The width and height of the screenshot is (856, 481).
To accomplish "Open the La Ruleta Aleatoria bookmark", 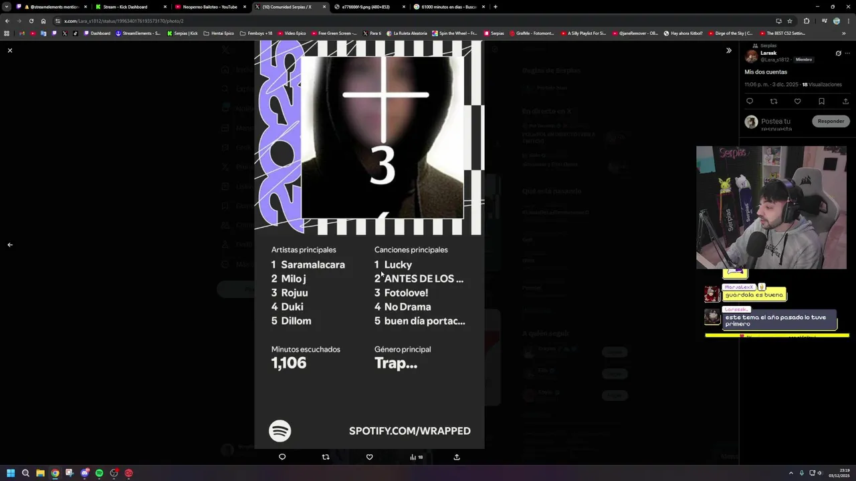I will 406,33.
